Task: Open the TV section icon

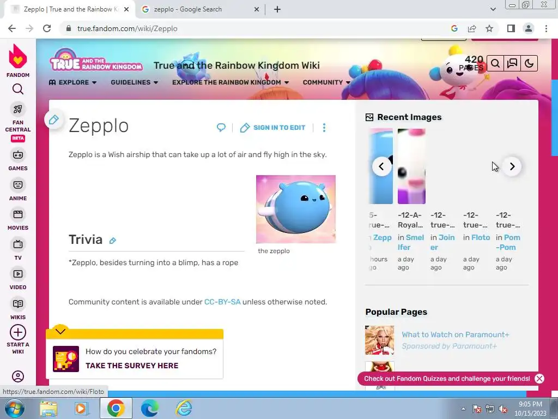Action: (18, 244)
